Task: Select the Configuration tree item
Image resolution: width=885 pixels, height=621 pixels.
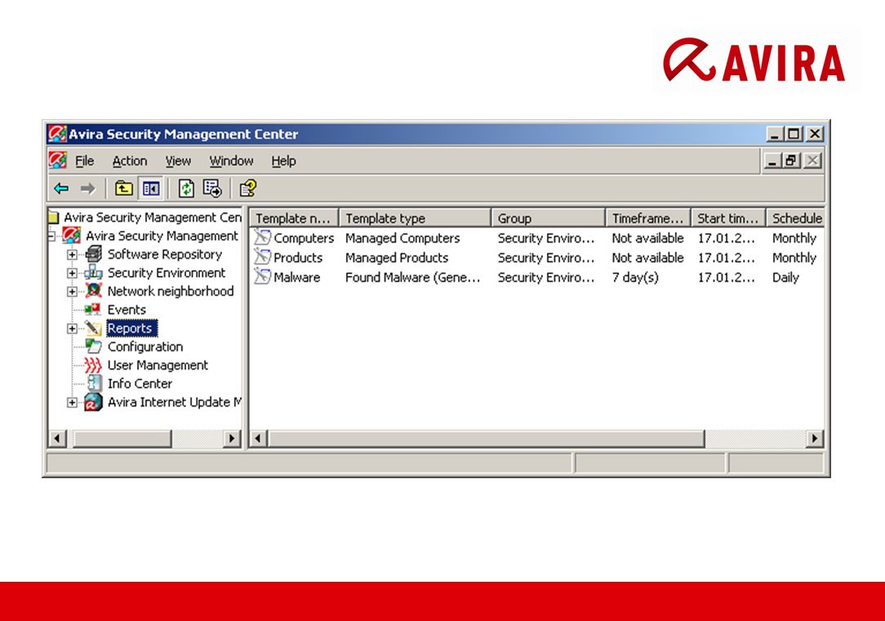Action: tap(145, 347)
